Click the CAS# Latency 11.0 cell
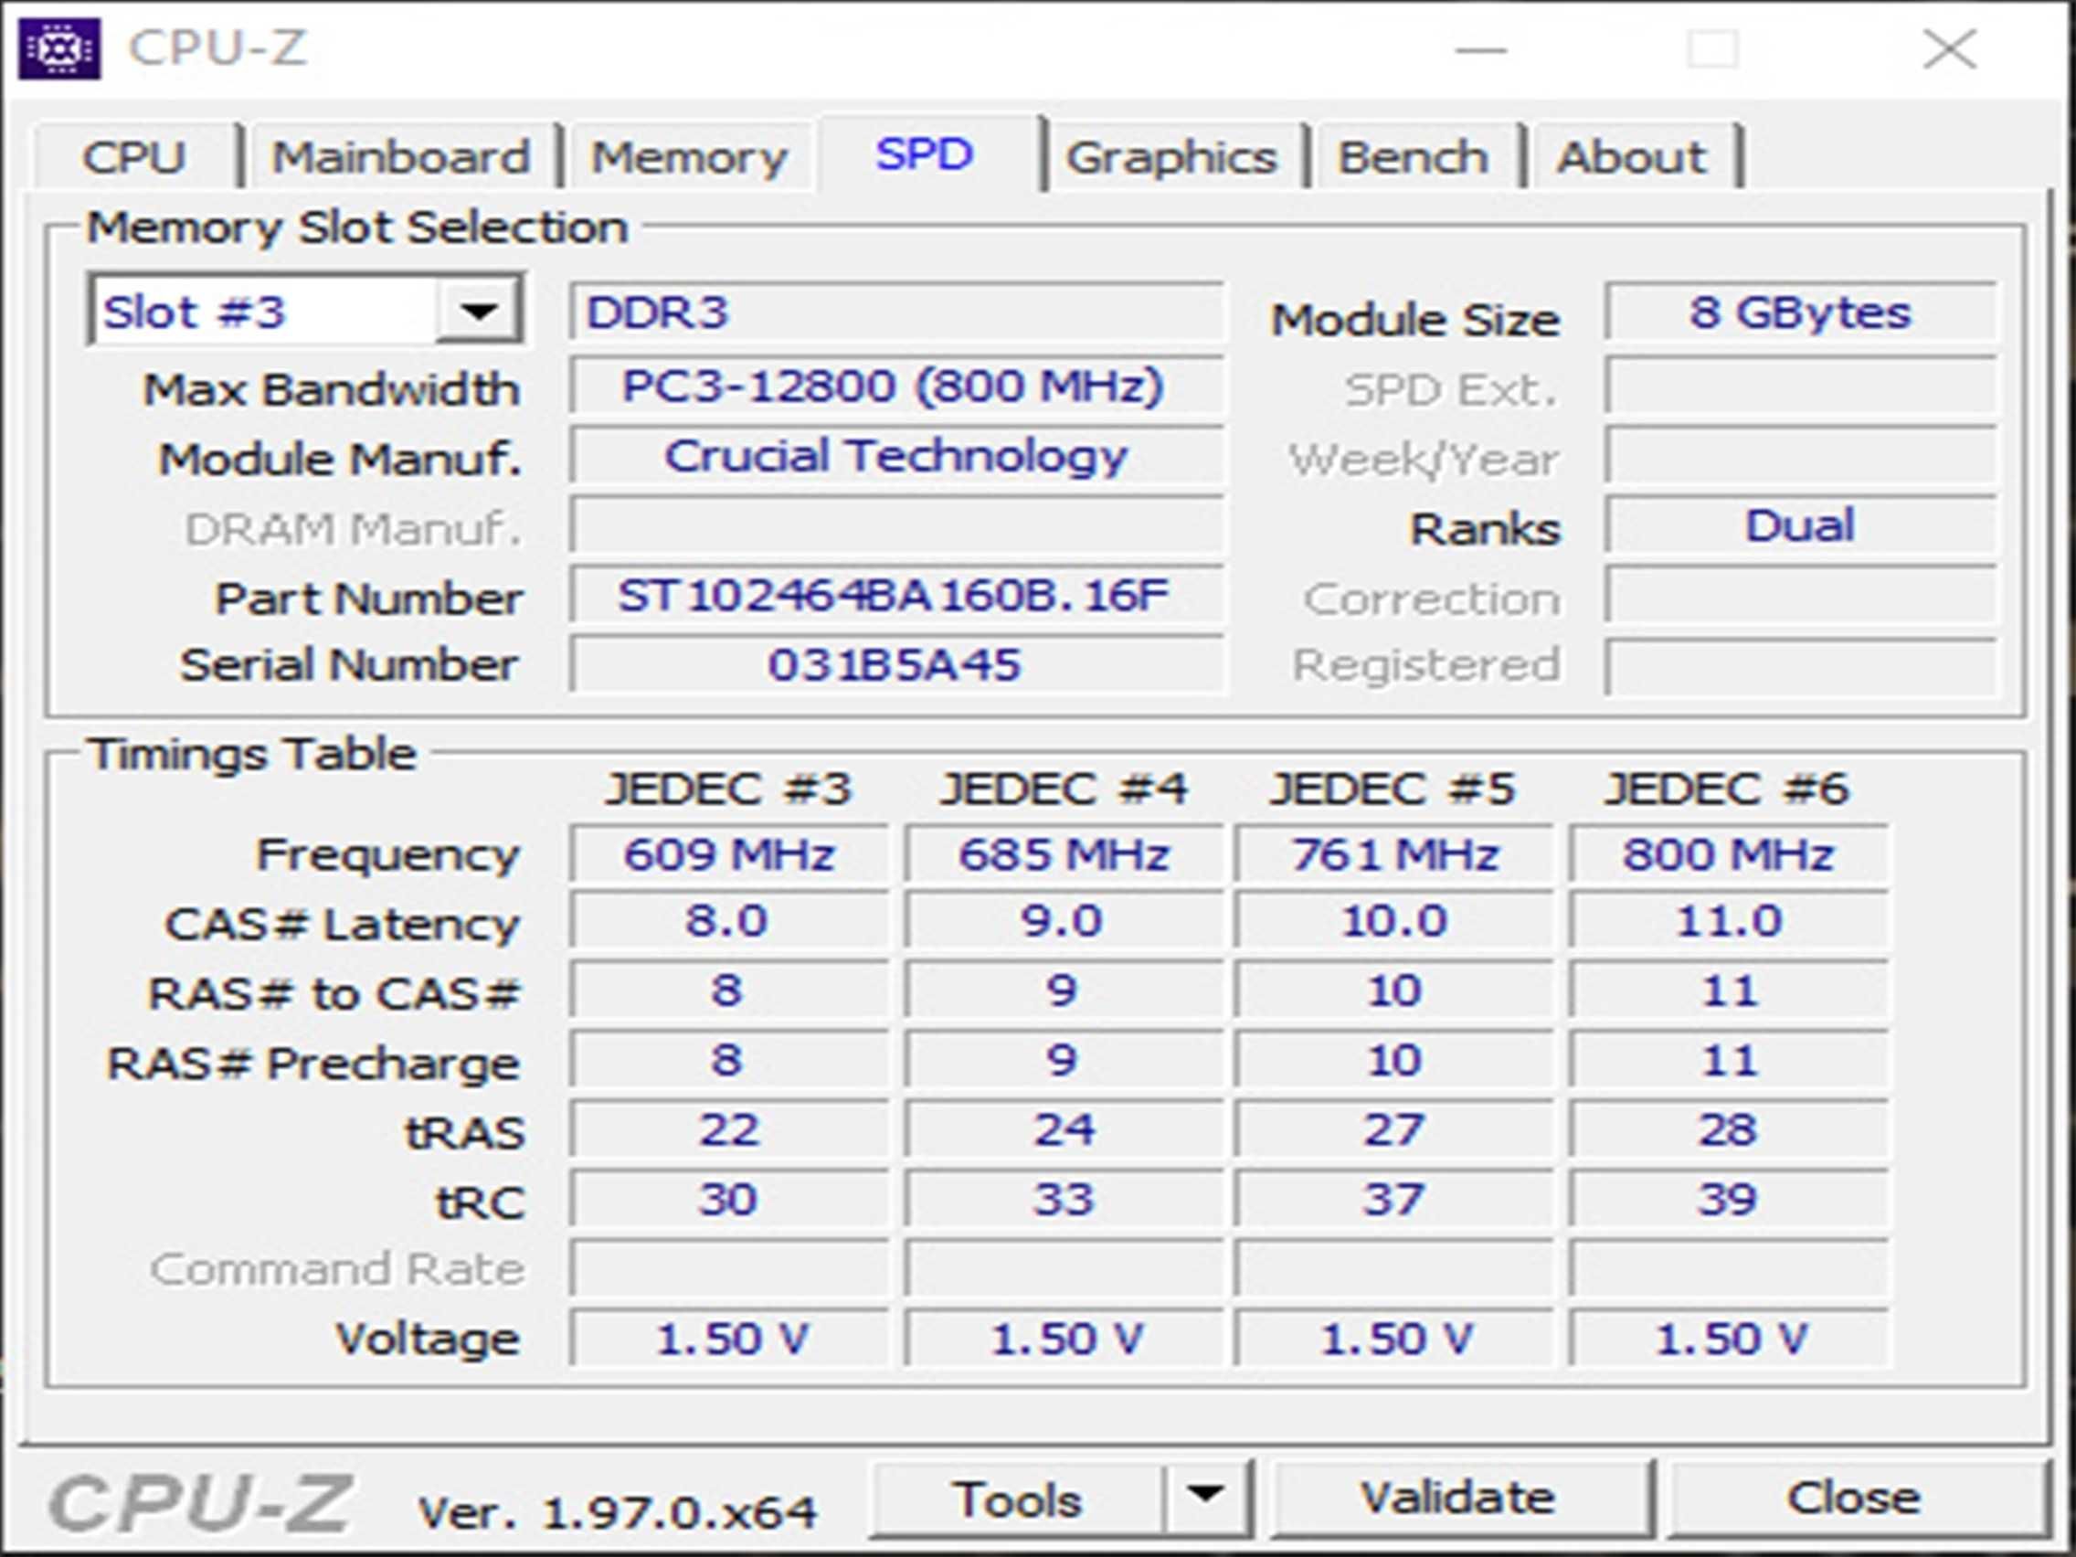Image resolution: width=2076 pixels, height=1557 pixels. click(x=1729, y=920)
